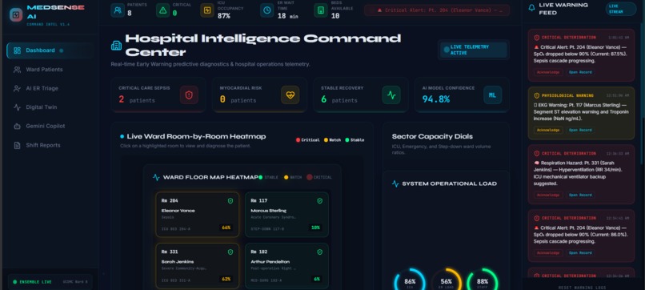Open Record for the 87.5% SpO₂ alert
This screenshot has width=645, height=290.
pos(580,72)
